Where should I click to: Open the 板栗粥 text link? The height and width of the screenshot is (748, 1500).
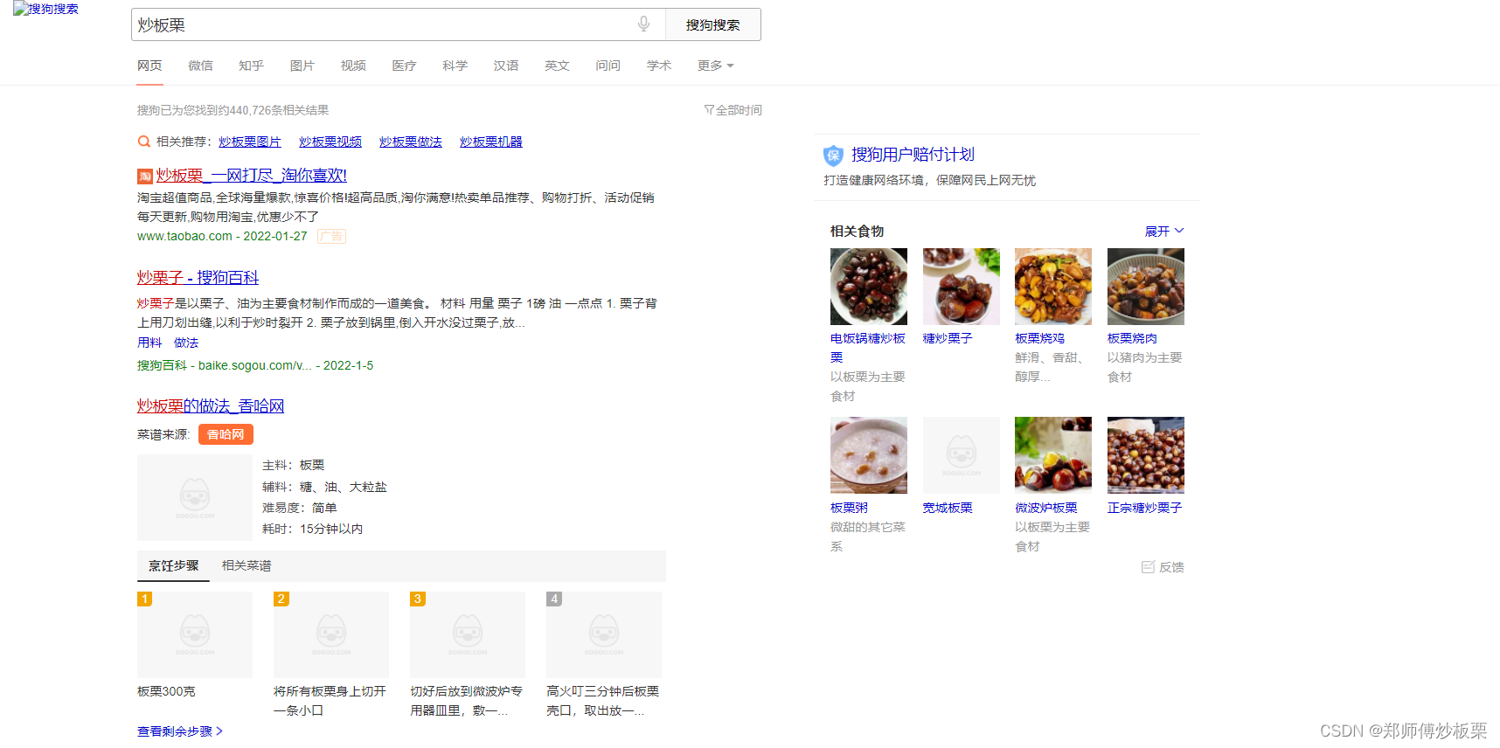click(849, 508)
